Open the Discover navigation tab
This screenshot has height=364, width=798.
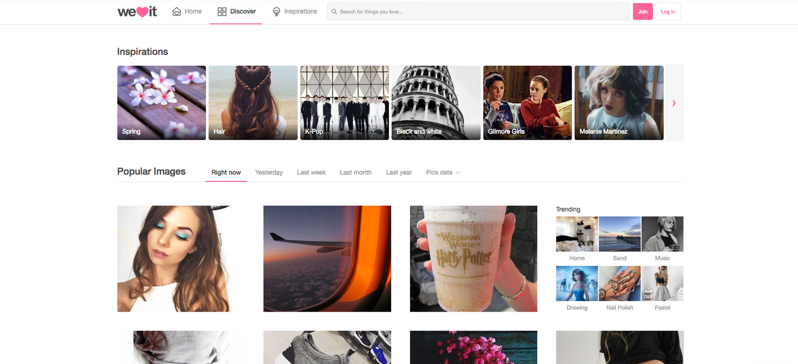(x=236, y=11)
